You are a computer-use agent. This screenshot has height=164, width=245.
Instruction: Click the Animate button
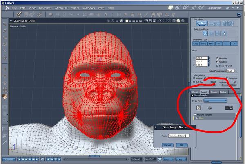(9, 160)
